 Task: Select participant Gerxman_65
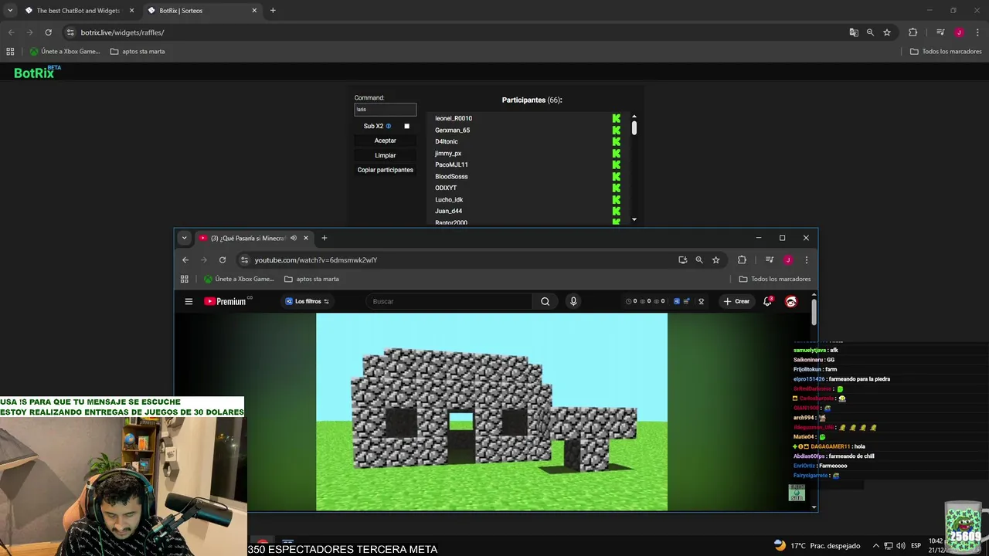coord(452,130)
